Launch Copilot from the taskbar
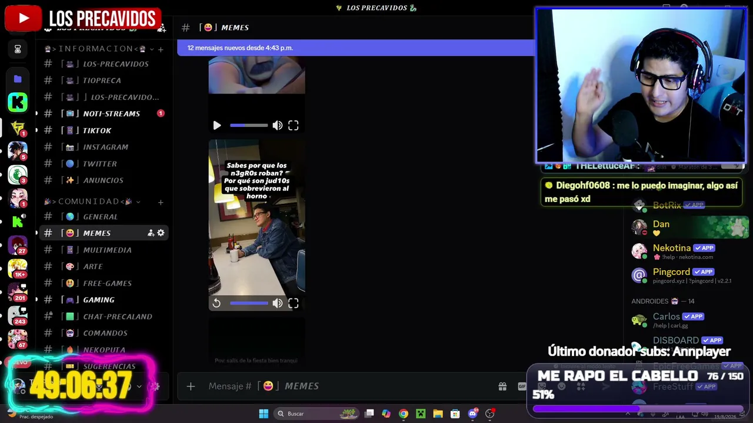 coord(386,414)
